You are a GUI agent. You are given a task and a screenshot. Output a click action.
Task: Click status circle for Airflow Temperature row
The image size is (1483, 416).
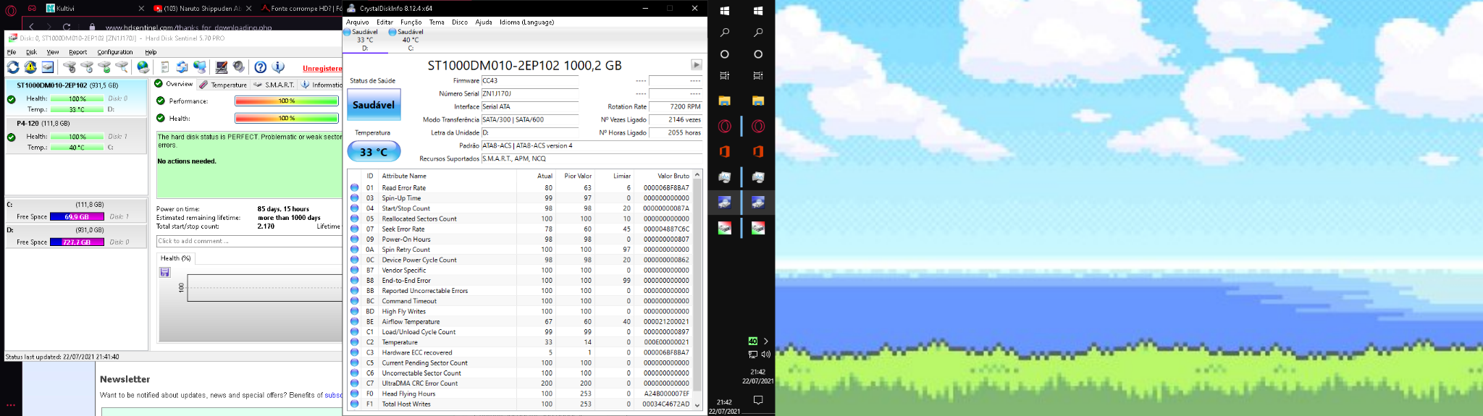click(x=355, y=321)
